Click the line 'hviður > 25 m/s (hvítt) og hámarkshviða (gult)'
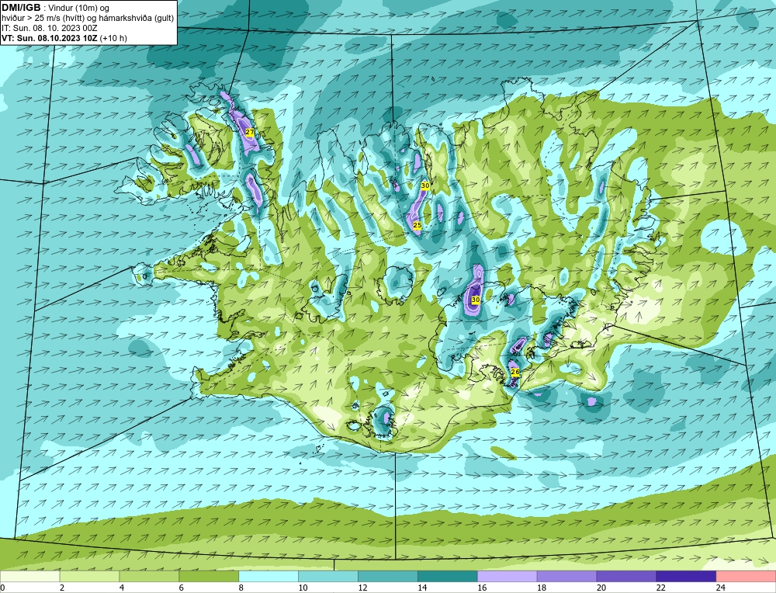 point(88,18)
